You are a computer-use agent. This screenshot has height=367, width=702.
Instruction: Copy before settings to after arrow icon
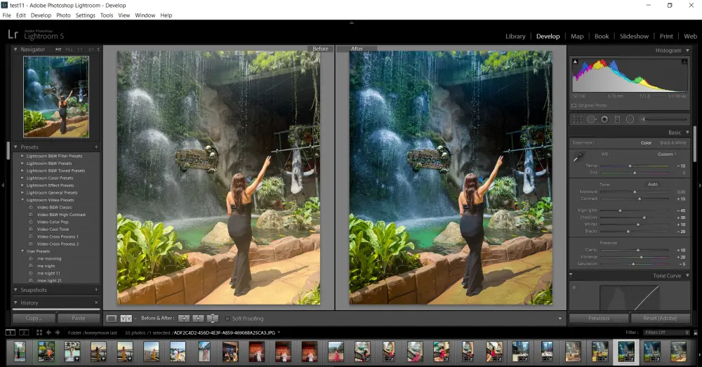tap(183, 318)
